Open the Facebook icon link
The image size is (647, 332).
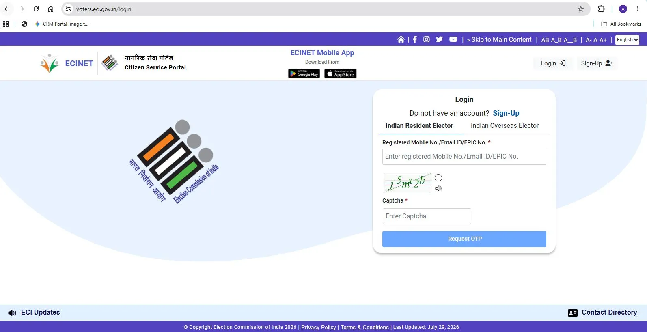click(x=415, y=39)
